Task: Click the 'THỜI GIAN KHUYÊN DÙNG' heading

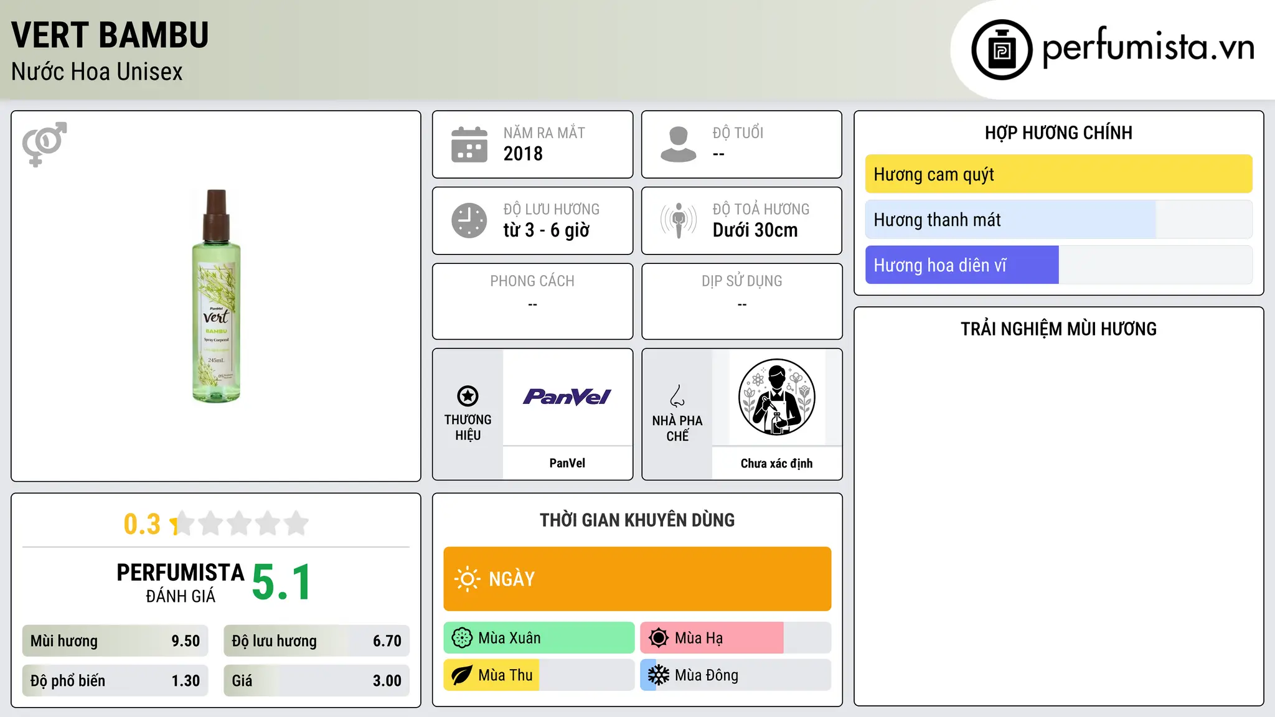Action: pyautogui.click(x=637, y=520)
